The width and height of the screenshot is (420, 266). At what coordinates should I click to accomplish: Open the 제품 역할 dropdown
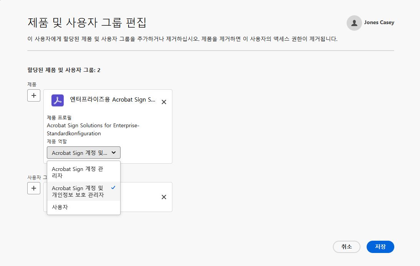pos(83,152)
